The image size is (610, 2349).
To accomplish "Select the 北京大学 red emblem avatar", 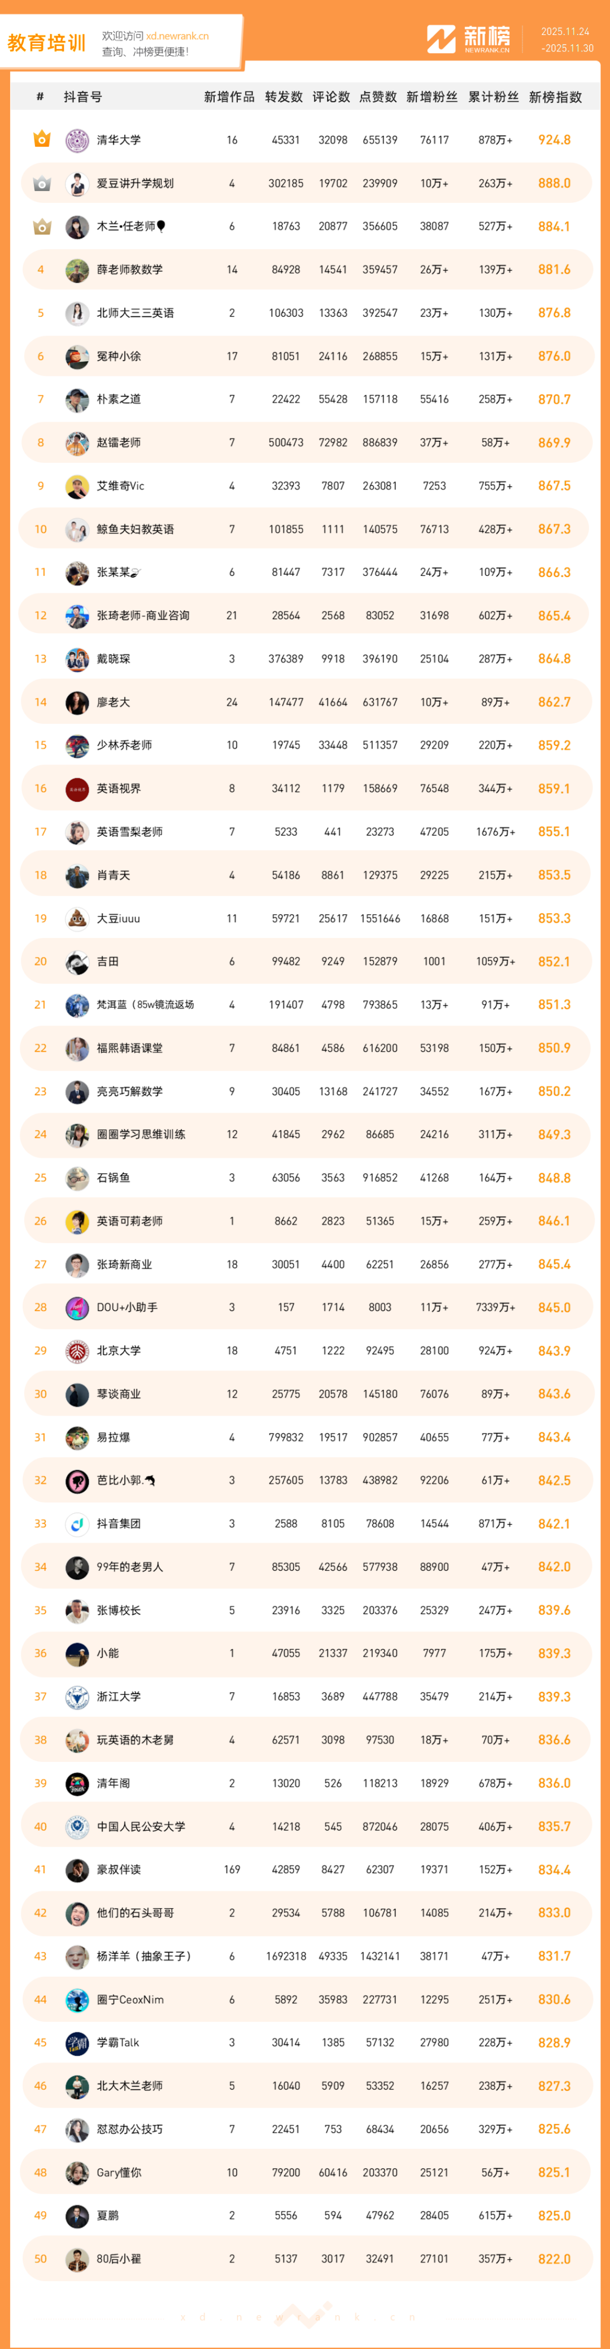I will click(x=77, y=1351).
